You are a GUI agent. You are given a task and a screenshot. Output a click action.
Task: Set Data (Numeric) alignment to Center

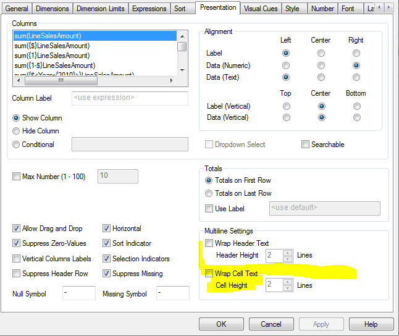pos(321,65)
